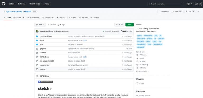
Task: Open the approximatelabs owner link
Action: point(14,11)
